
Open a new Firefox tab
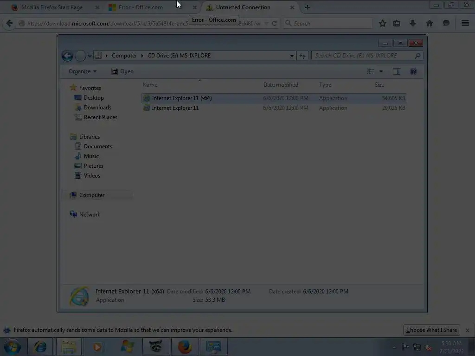[x=308, y=7]
